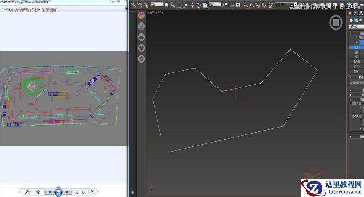Open the gear settings icon in sidebar
Image resolution: width=364 pixels, height=197 pixels.
click(141, 59)
